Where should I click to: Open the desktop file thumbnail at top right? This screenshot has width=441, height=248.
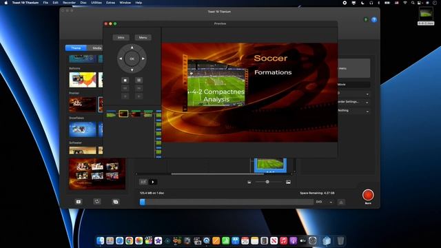pyautogui.click(x=426, y=14)
